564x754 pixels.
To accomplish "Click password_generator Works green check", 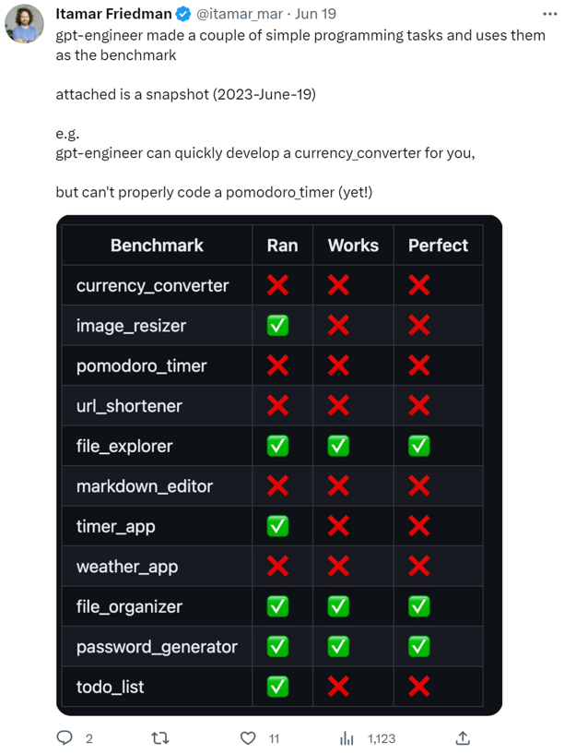I will (338, 646).
